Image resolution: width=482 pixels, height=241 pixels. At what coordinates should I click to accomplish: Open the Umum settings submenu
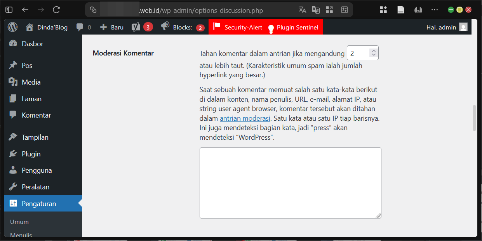(18, 222)
